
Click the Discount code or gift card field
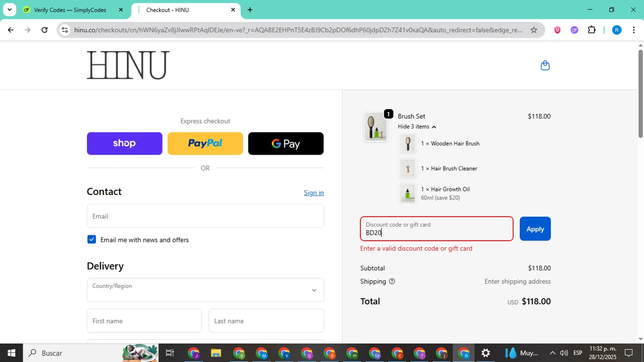click(x=437, y=229)
